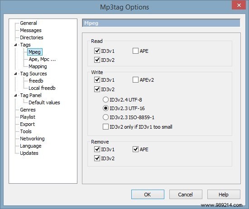249x209 pixels.
Task: Collapse the Tags tree node arrow
Action: (15, 45)
